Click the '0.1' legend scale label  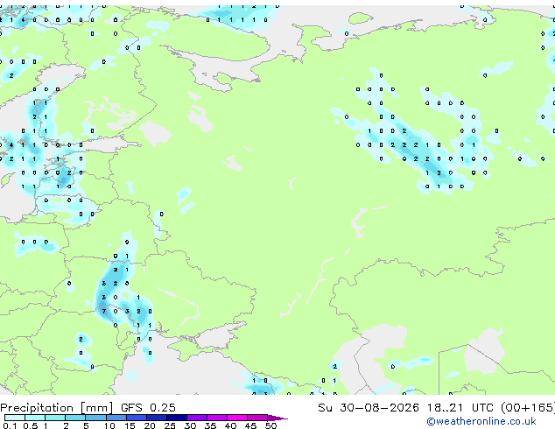[x=10, y=425]
